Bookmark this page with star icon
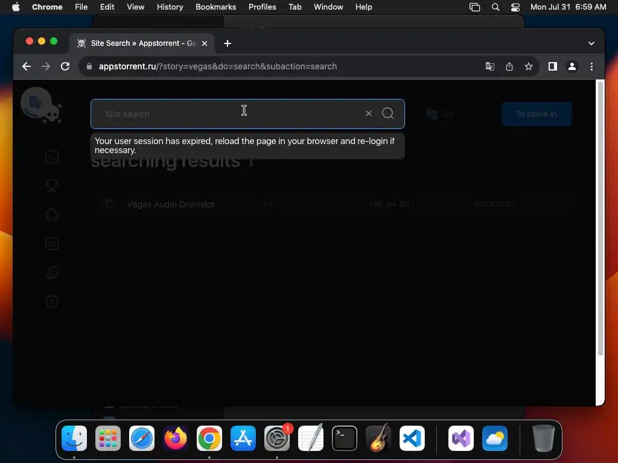The image size is (618, 463). tap(529, 66)
